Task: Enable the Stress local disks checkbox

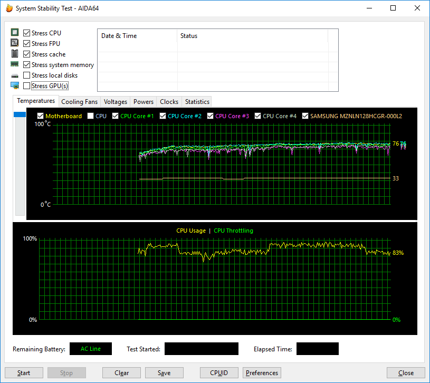Action: coord(26,75)
